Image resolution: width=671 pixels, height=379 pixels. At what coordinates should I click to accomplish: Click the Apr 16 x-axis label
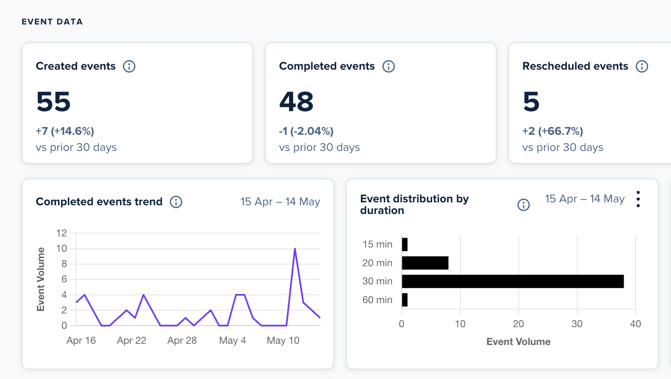click(81, 340)
